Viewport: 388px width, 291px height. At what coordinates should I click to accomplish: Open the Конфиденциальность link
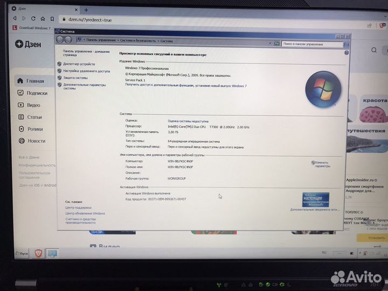(37, 165)
